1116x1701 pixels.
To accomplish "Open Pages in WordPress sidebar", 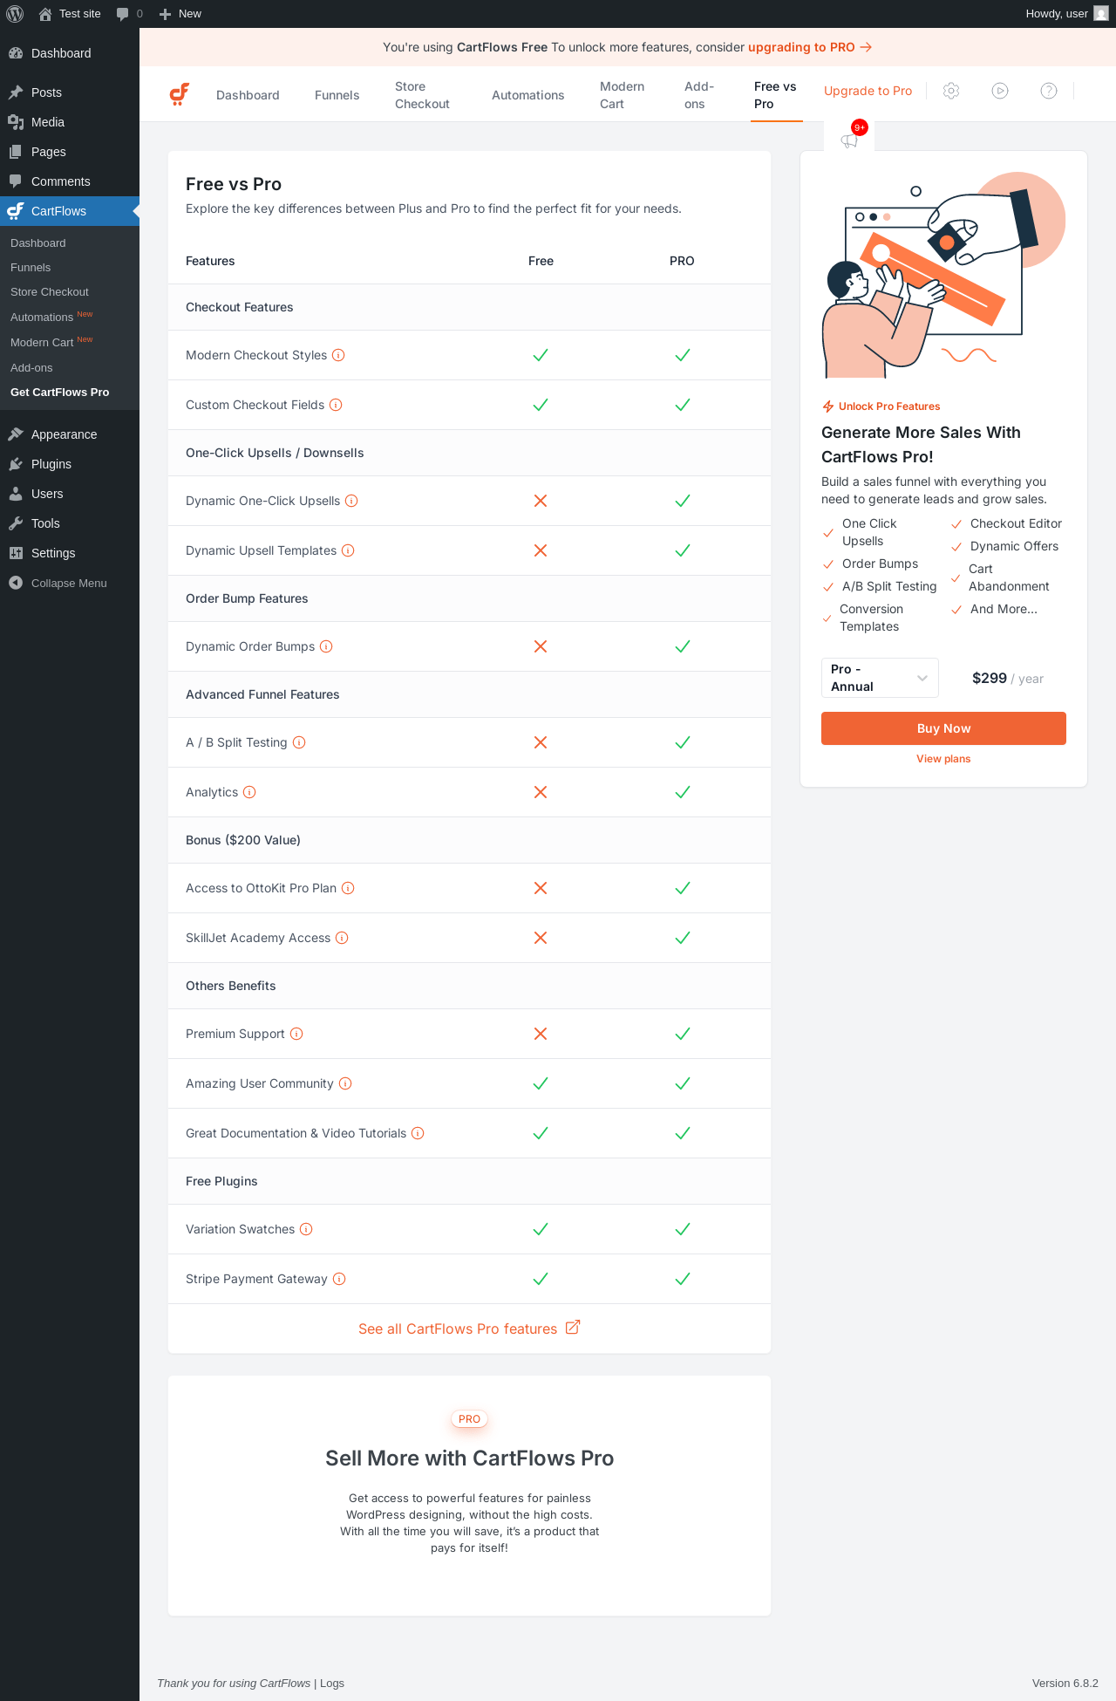I will coord(70,152).
